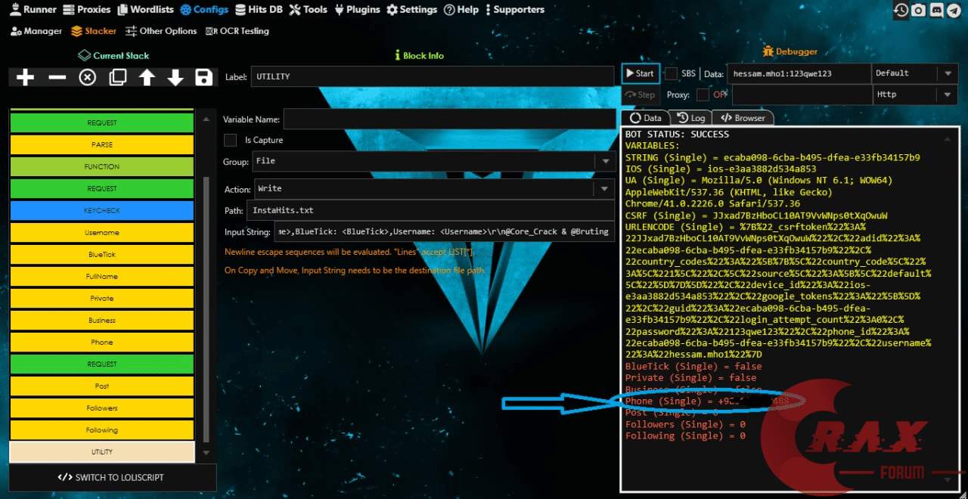968x499 pixels.
Task: Click stack list scroll-up arrow
Action: click(x=204, y=119)
